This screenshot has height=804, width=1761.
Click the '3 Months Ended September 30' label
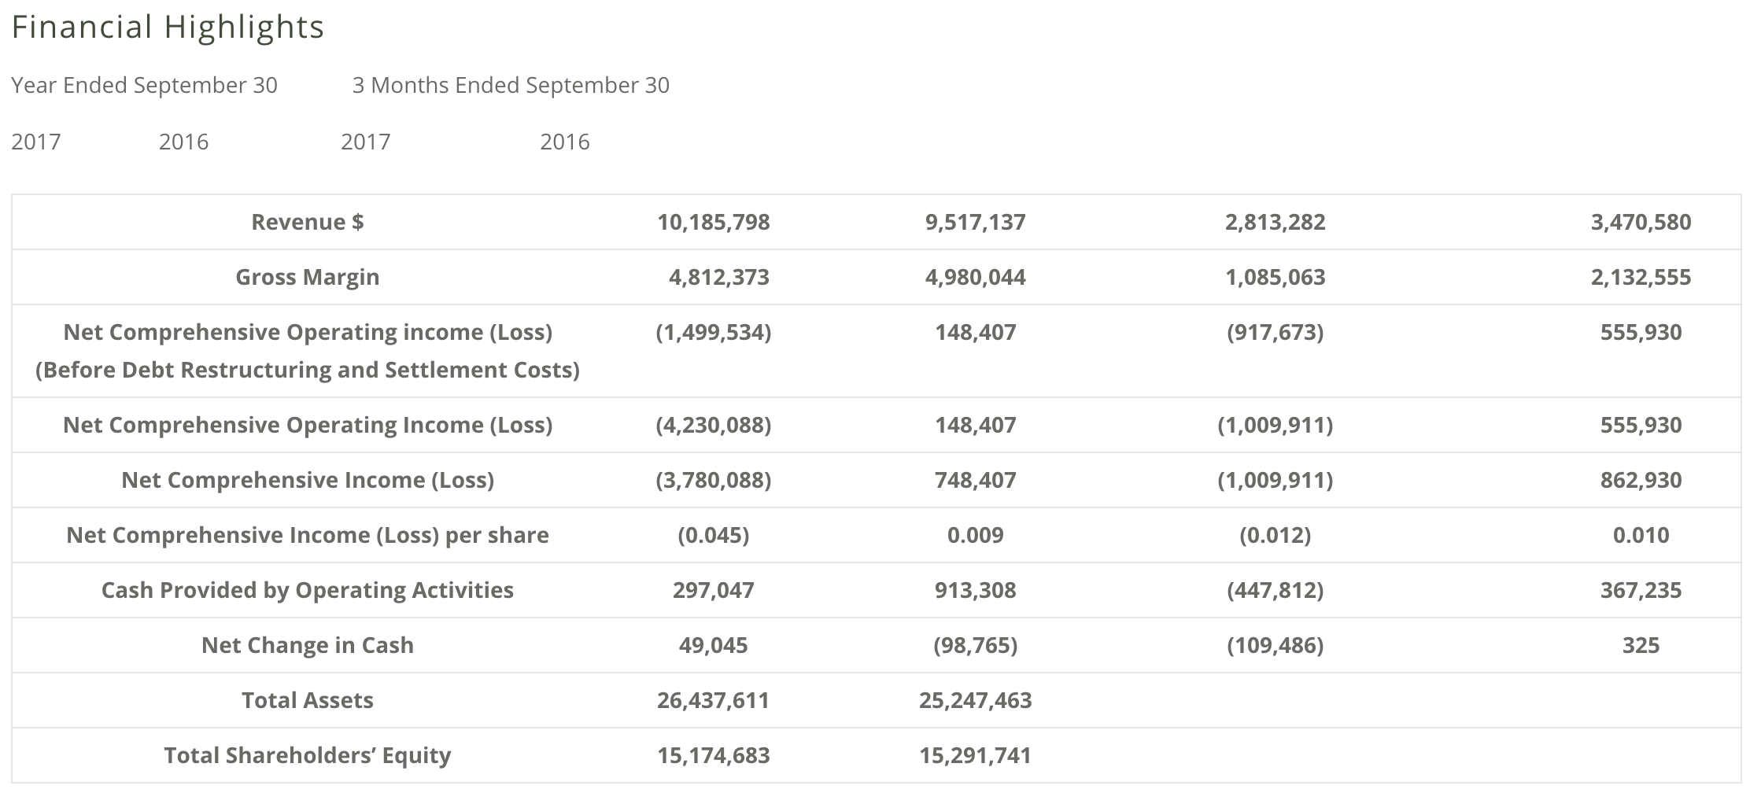[511, 85]
